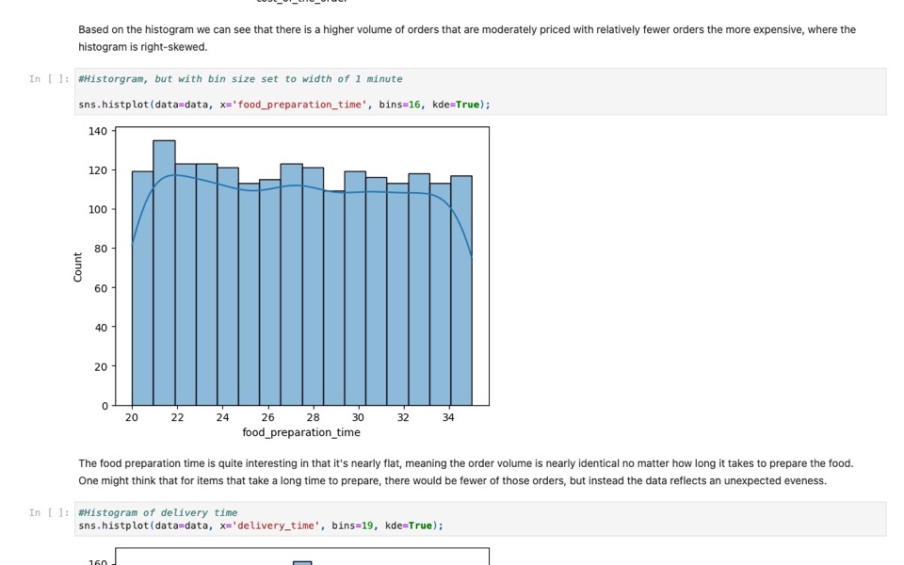Click the x-axis tick label 34
The width and height of the screenshot is (904, 565).
tap(448, 417)
